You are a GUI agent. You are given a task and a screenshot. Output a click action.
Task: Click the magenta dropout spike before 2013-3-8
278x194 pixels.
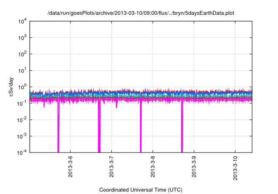pyautogui.click(x=141, y=126)
